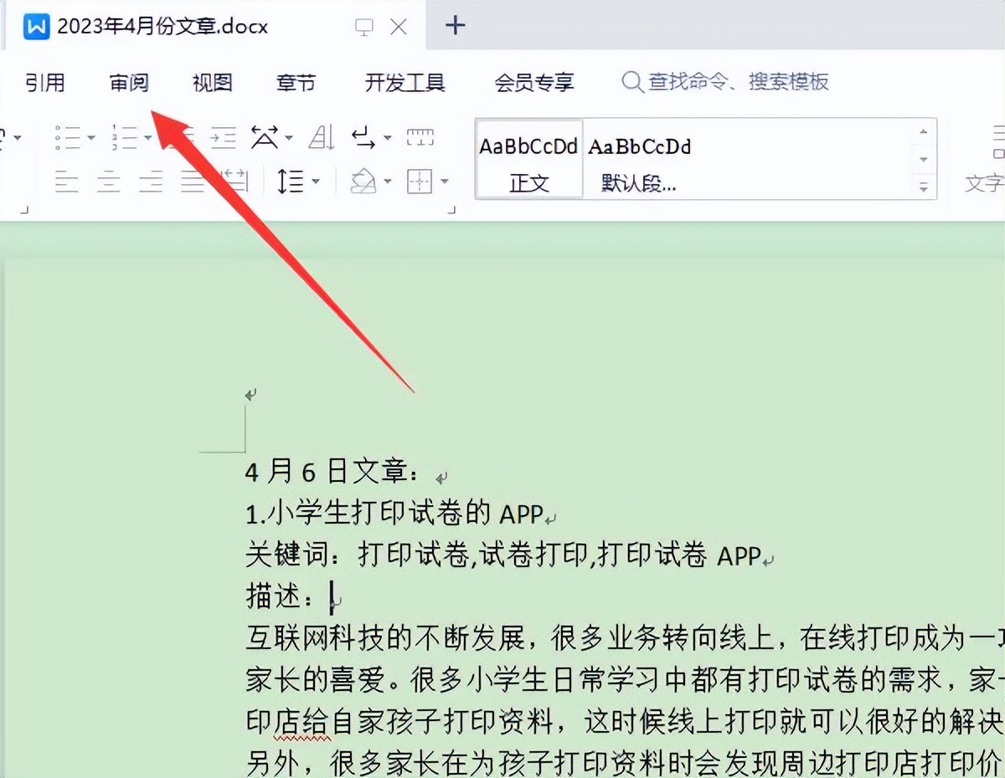Select the bullet list icon

coord(67,136)
